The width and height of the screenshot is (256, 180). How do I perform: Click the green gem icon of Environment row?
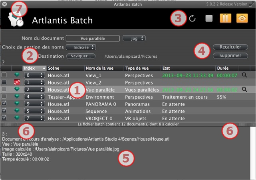[x=17, y=96]
